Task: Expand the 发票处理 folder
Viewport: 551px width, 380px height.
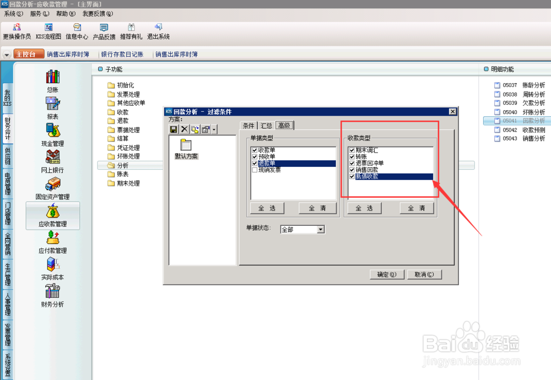Action: tap(123, 94)
